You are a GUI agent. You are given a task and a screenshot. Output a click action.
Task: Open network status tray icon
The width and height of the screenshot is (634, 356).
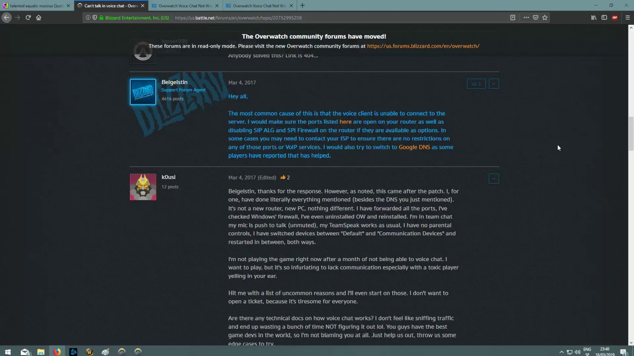click(569, 352)
